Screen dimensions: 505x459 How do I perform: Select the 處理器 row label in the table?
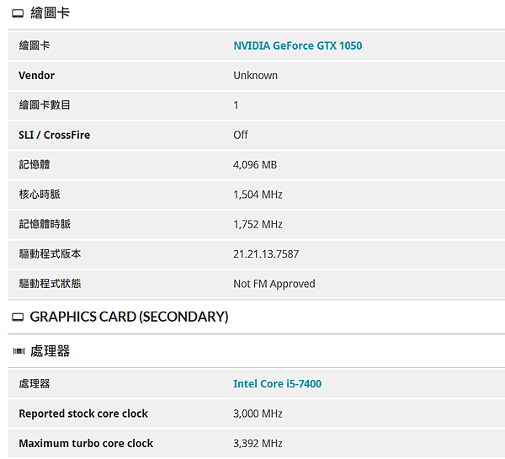tap(35, 383)
